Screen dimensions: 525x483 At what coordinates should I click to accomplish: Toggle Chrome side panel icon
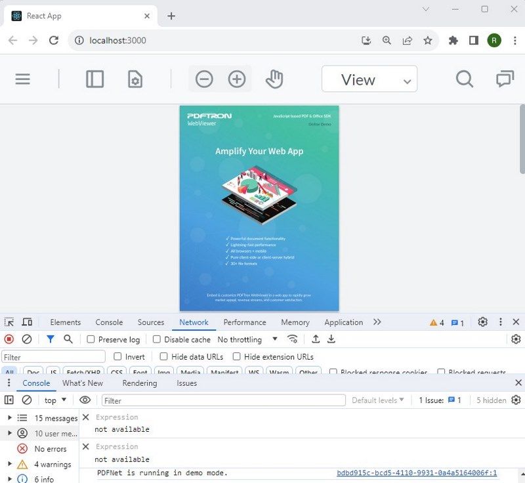[473, 41]
